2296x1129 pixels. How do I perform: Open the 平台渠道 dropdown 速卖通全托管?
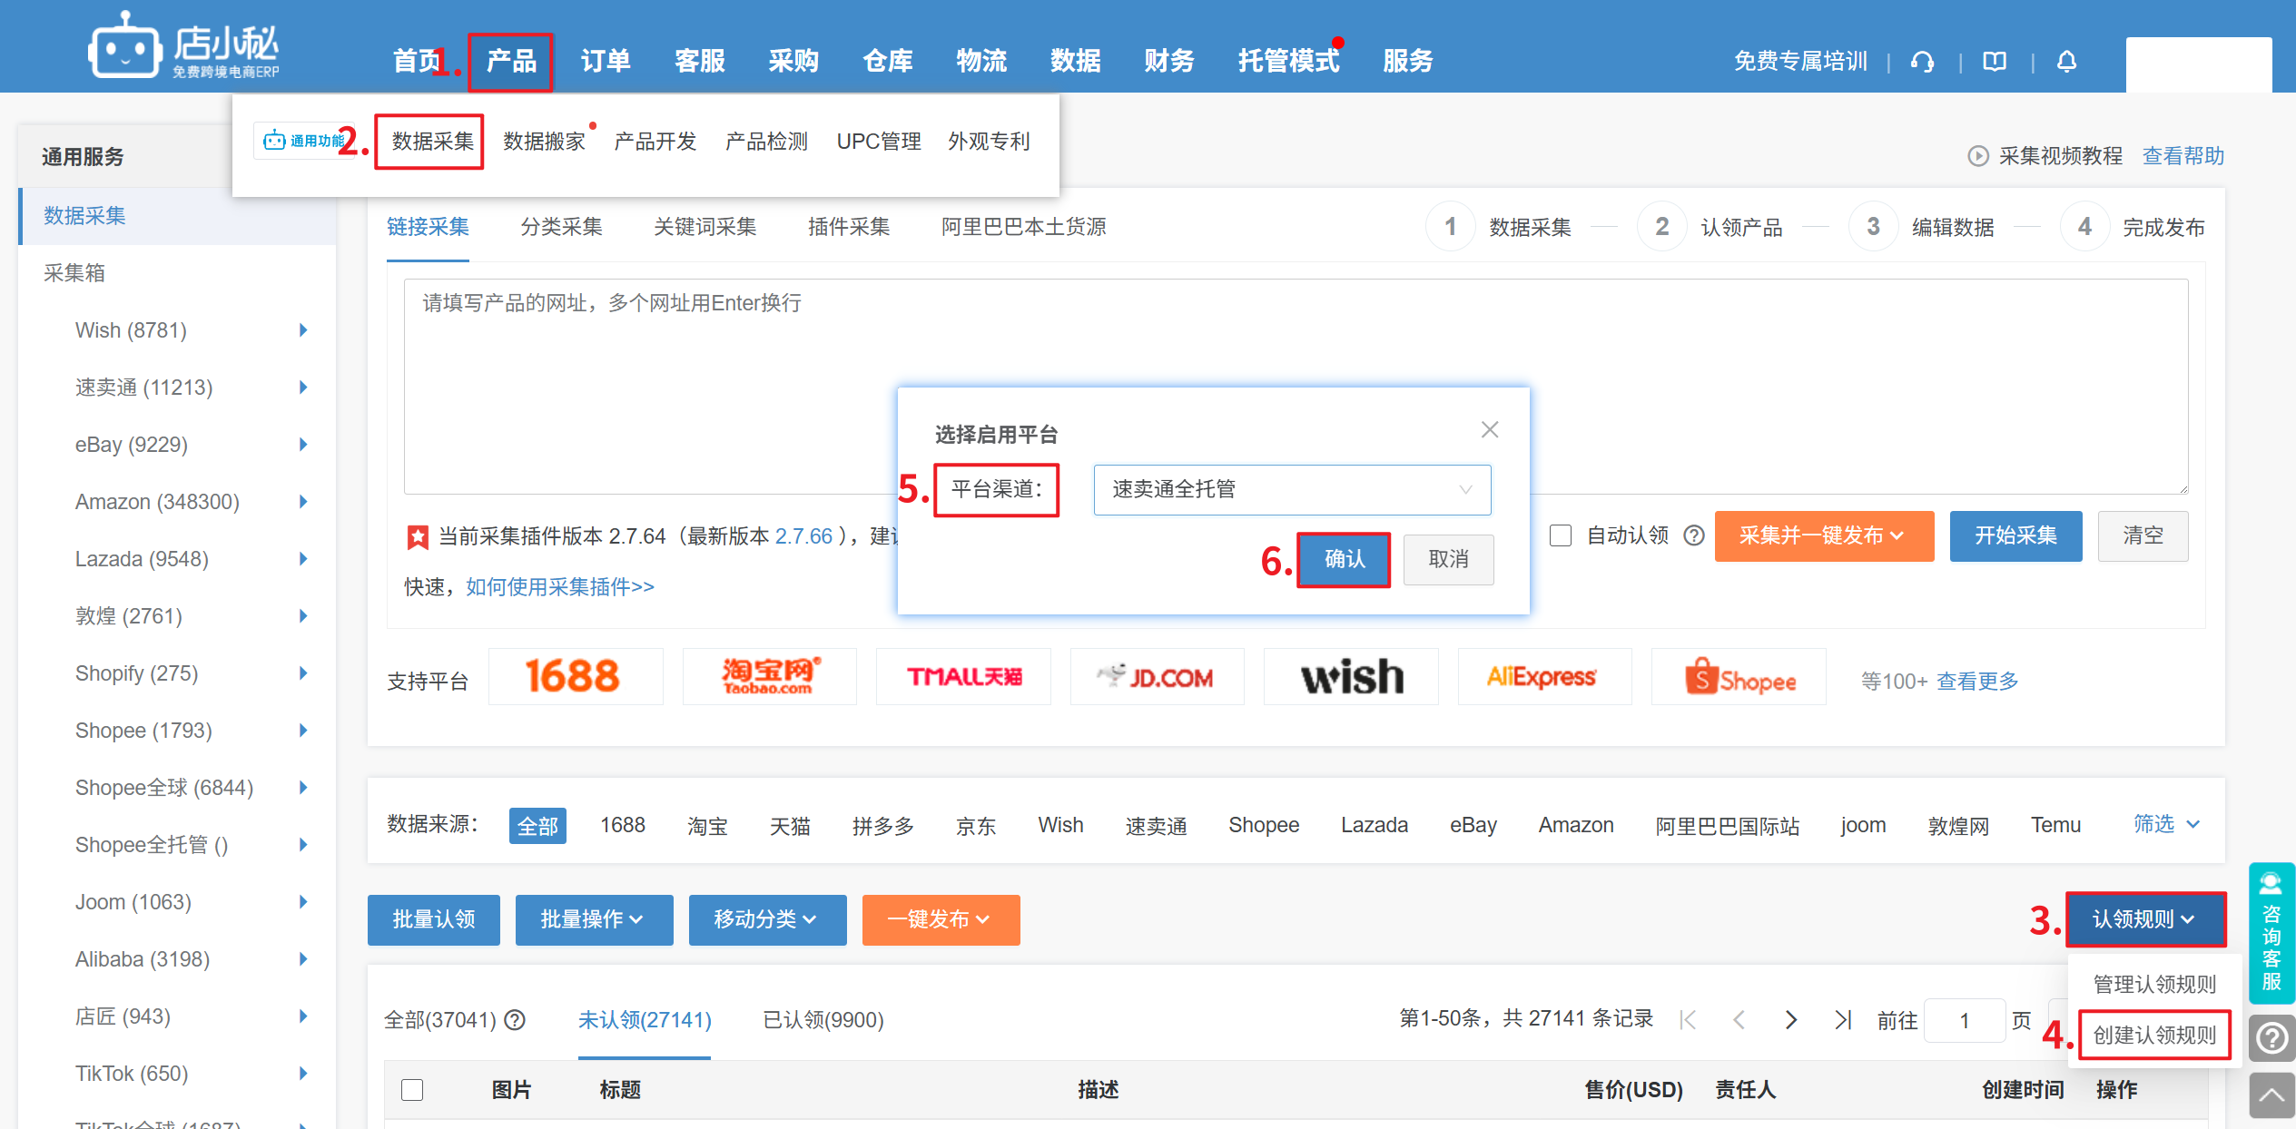[x=1291, y=490]
